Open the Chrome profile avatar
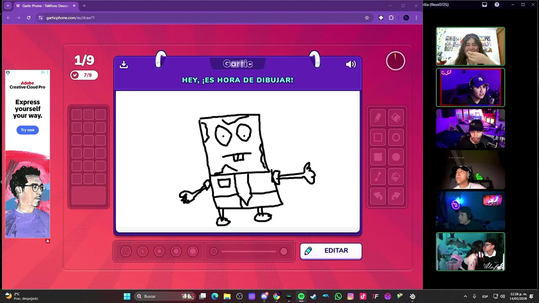The height and width of the screenshot is (303, 539). coord(406,18)
